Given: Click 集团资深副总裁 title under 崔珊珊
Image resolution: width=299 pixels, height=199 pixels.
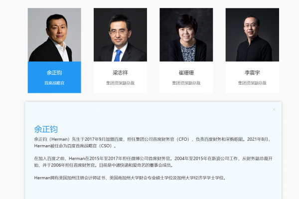Looking at the screenshot, I should pyautogui.click(x=186, y=83).
